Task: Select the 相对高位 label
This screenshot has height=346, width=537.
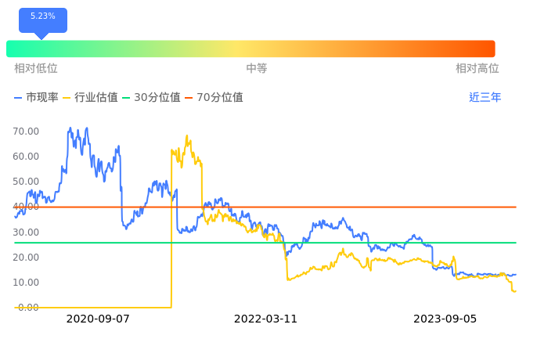Action: [478, 69]
